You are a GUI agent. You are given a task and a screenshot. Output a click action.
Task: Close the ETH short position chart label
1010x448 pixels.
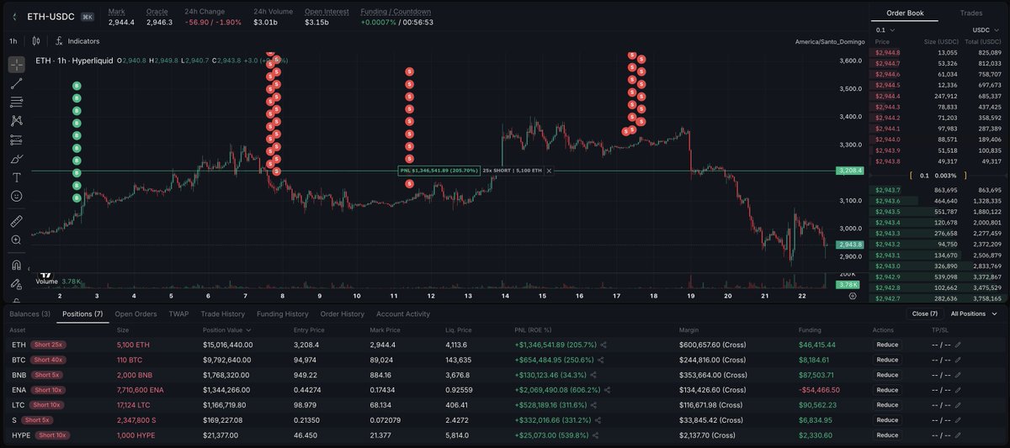click(549, 171)
